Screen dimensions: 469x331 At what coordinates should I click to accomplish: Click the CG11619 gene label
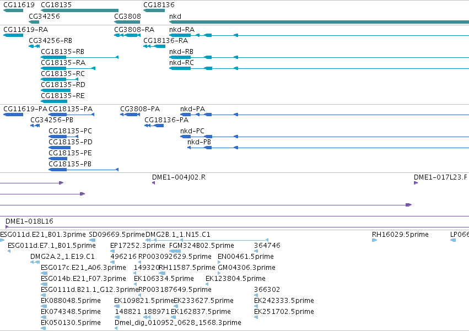(19, 5)
